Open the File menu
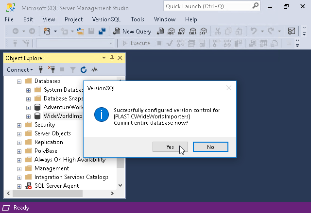311x213 pixels. (9, 19)
